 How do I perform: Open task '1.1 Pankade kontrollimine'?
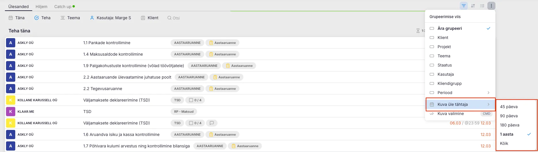(x=107, y=43)
